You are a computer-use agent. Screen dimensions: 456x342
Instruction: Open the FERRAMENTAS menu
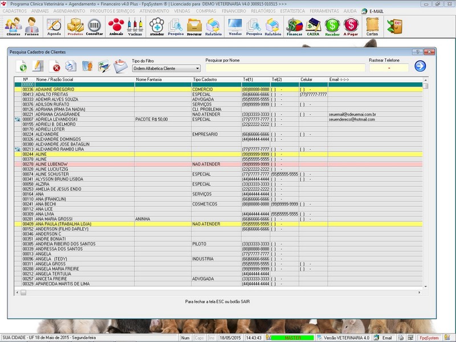(324, 11)
